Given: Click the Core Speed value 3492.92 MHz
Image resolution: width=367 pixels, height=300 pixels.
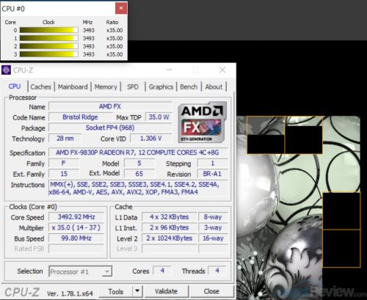Looking at the screenshot, I should 76,217.
